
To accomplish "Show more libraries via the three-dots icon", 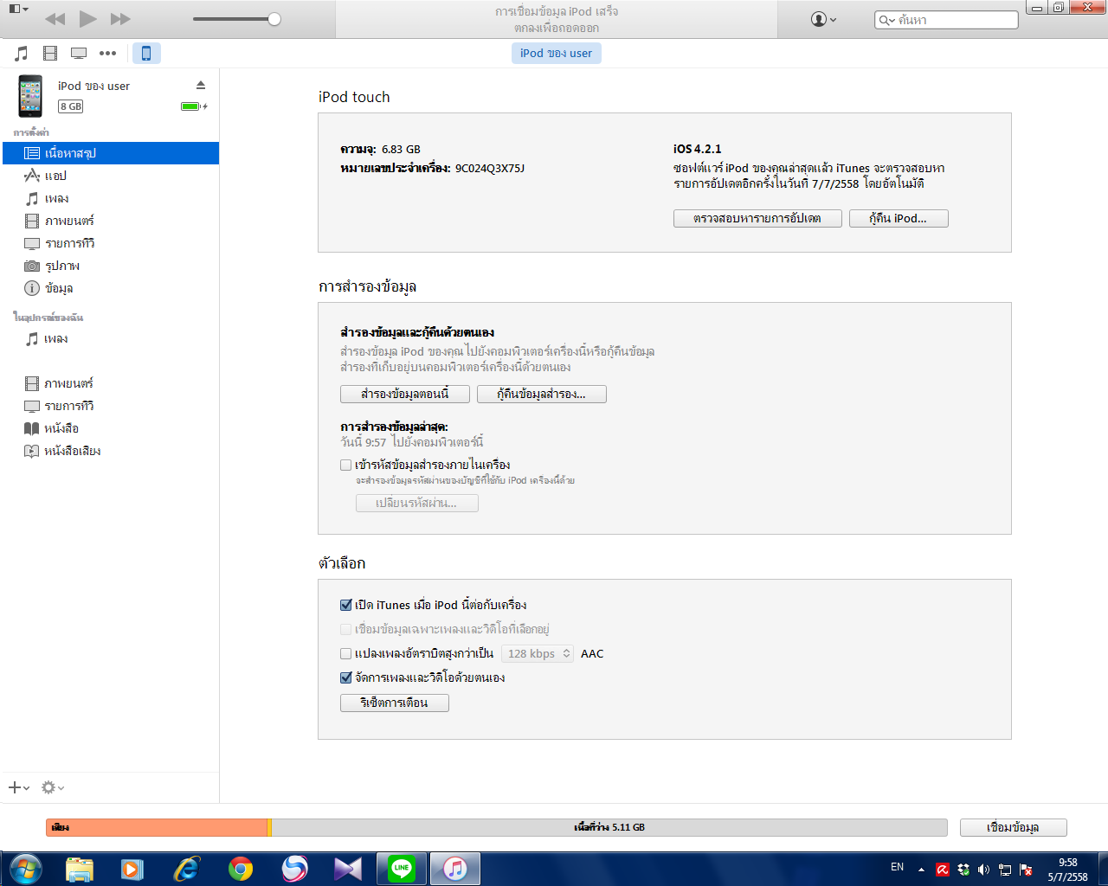I will click(107, 54).
